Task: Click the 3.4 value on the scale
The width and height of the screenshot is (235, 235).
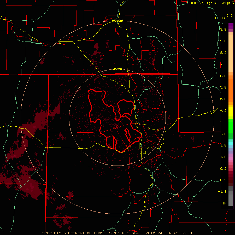Action: [223, 122]
